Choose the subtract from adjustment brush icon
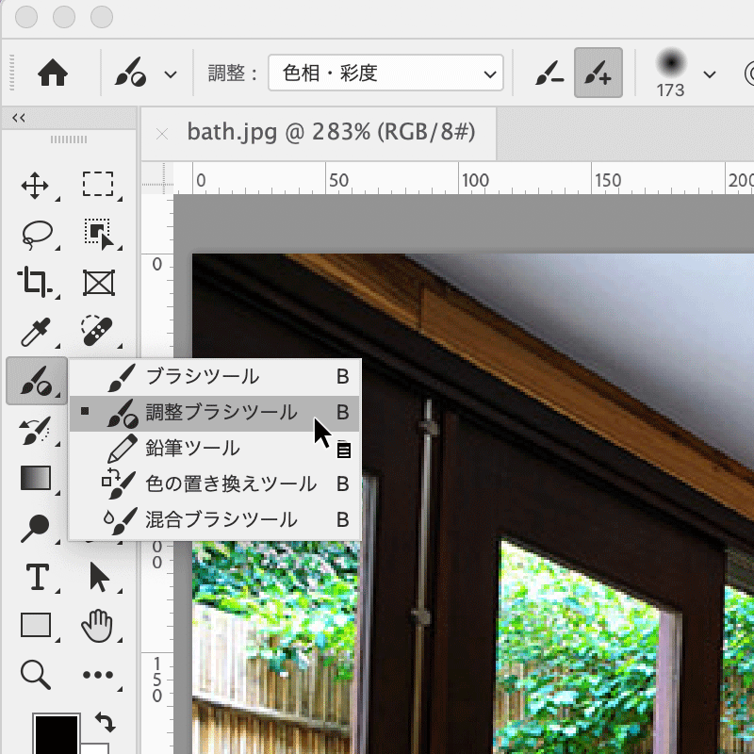This screenshot has width=754, height=754. point(549,74)
